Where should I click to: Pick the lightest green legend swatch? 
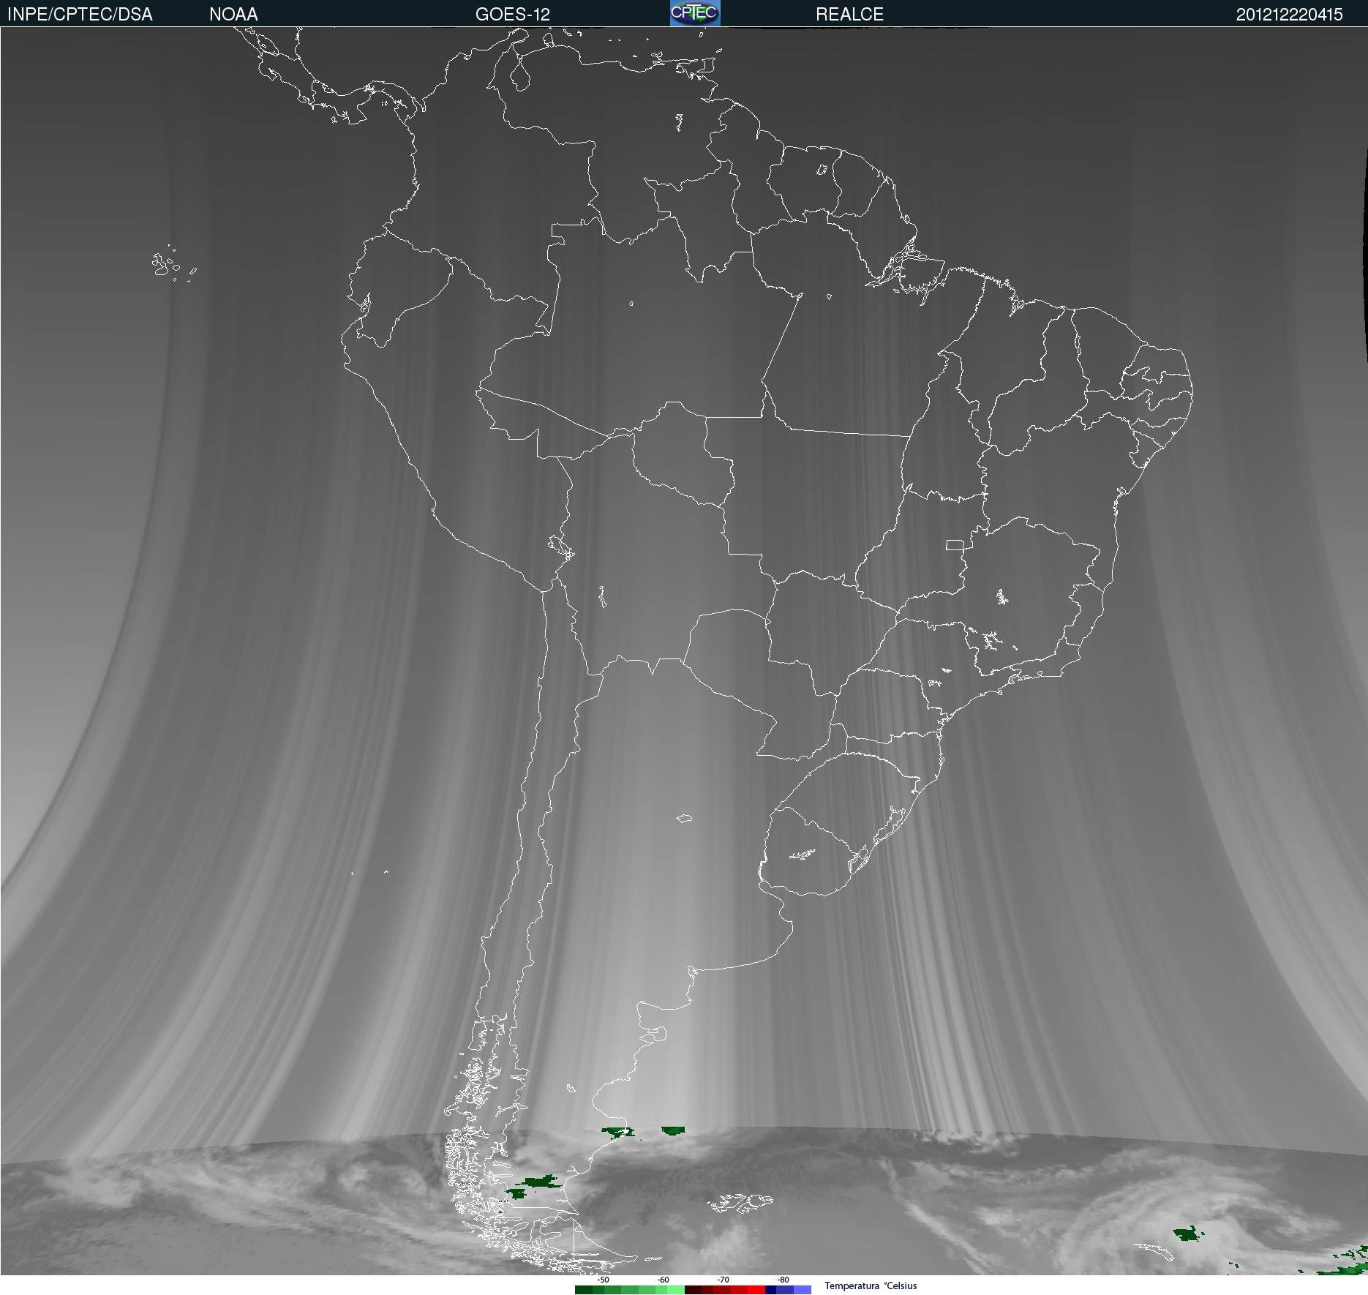pos(676,1290)
